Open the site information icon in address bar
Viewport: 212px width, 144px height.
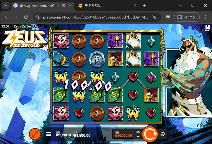click(x=37, y=17)
